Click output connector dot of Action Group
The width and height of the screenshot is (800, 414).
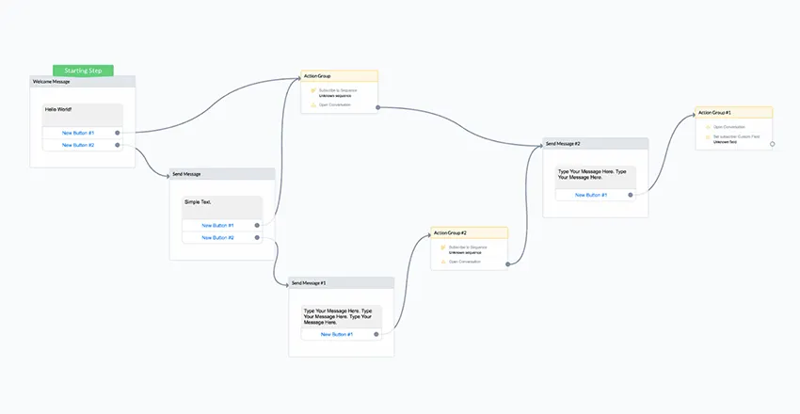[378, 107]
